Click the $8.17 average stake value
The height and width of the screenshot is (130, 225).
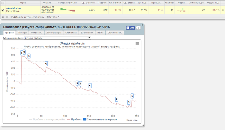click(132, 10)
